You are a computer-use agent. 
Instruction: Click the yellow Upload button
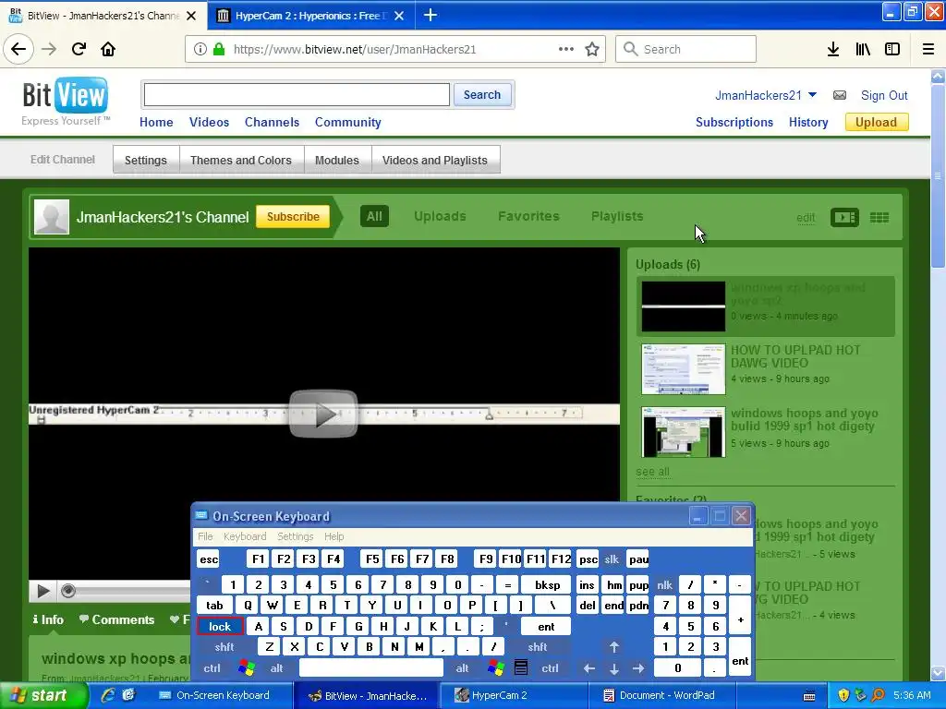click(x=876, y=122)
